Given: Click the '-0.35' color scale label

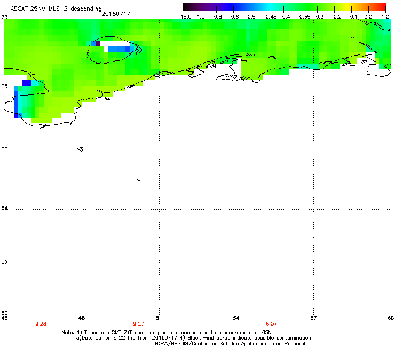Looking at the screenshot, I should pos(303,17).
